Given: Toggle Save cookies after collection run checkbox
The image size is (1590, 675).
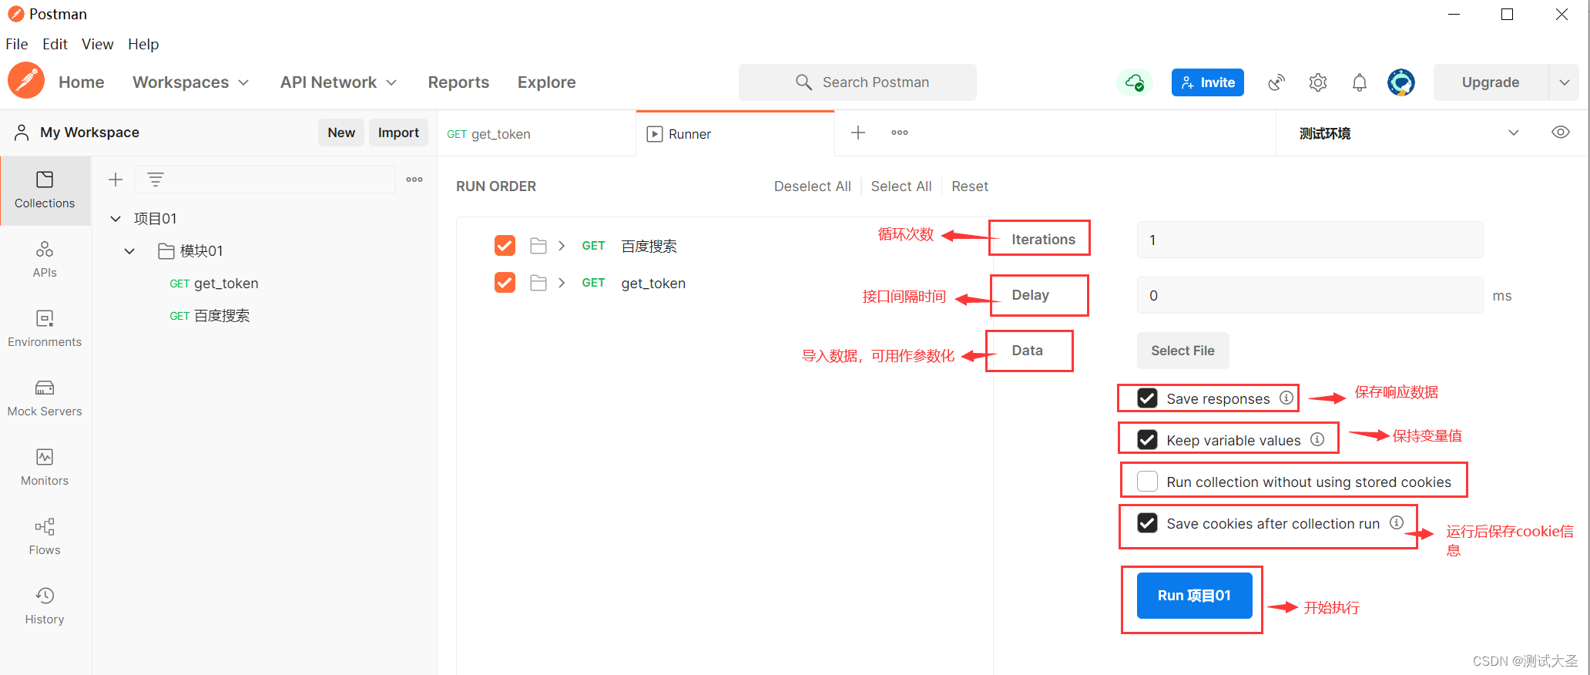Looking at the screenshot, I should point(1147,523).
